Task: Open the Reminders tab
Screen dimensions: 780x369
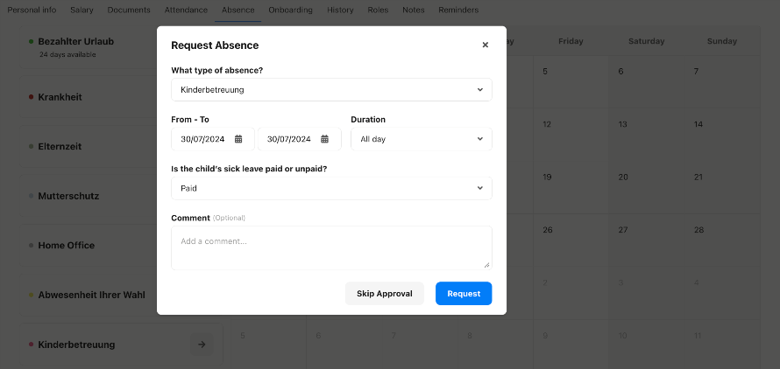Action: point(458,10)
